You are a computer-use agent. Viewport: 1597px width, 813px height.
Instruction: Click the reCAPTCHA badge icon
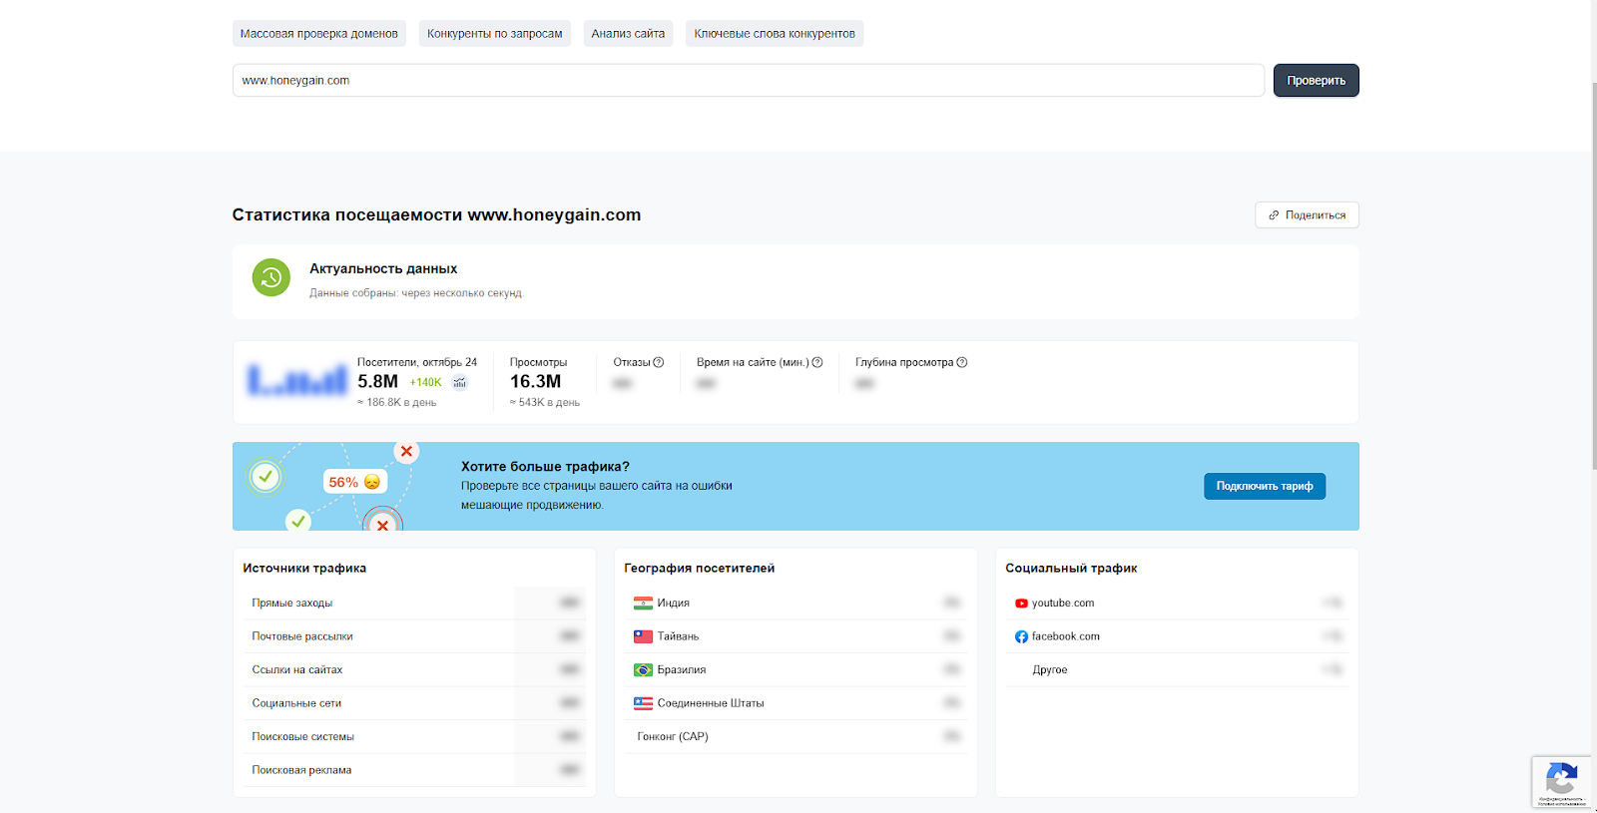(1561, 780)
